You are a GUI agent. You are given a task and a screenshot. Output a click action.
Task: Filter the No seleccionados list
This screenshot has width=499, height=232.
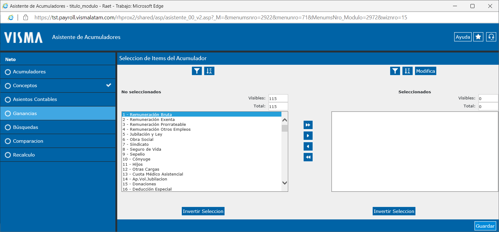(x=197, y=71)
